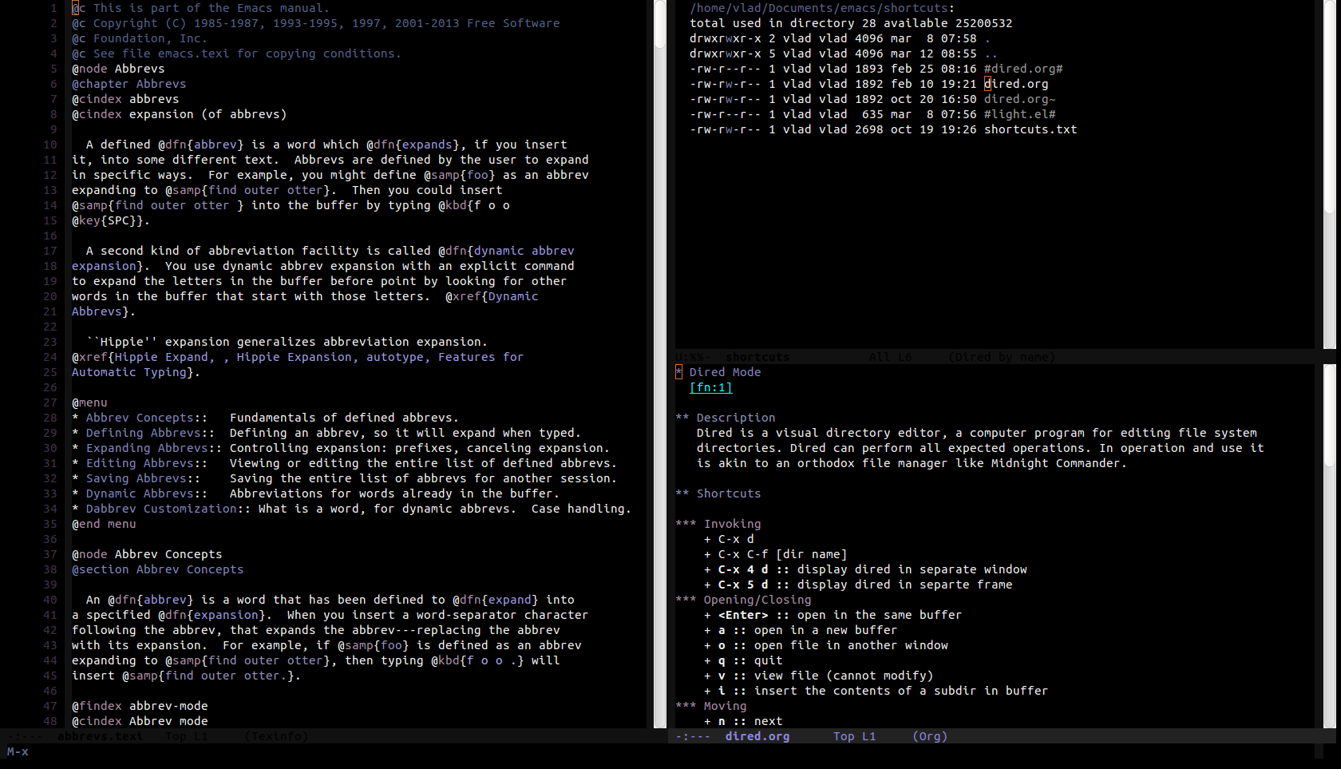Click abbrevs.texi buffer name in mode line
This screenshot has width=1341, height=769.
point(100,736)
